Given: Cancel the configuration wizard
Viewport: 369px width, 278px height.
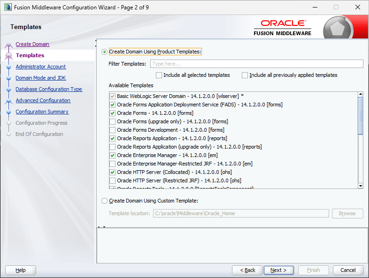Looking at the screenshot, I should pyautogui.click(x=348, y=270).
